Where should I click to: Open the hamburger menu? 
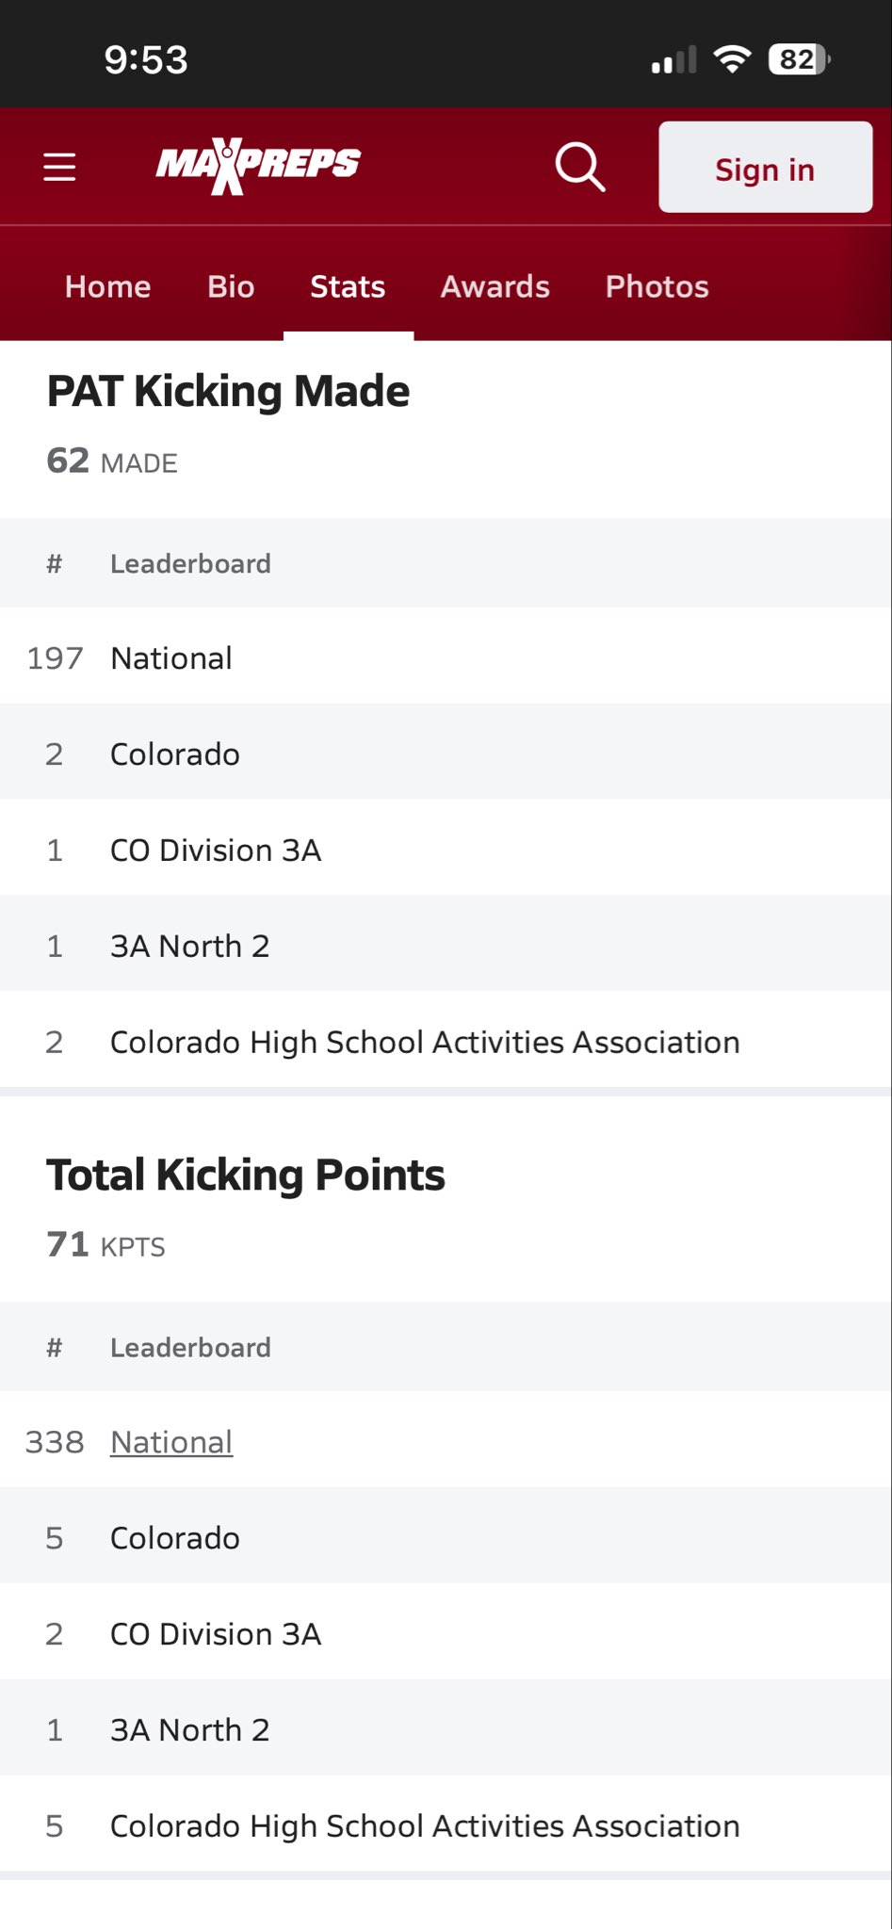click(x=59, y=168)
